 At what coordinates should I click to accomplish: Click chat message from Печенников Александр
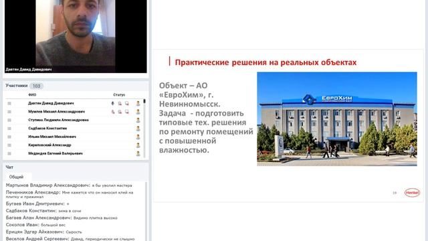(x=70, y=194)
